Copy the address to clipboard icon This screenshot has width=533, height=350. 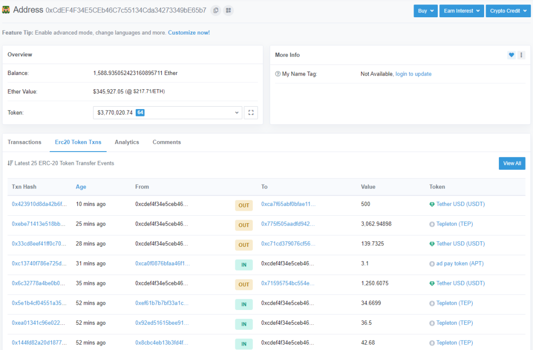click(216, 10)
